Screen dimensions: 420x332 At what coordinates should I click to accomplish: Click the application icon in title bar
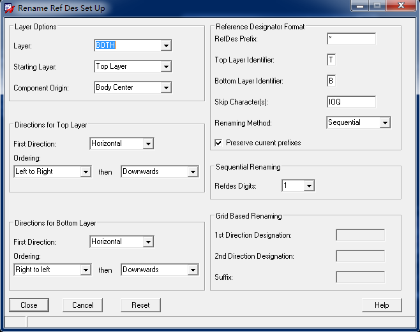coord(9,8)
